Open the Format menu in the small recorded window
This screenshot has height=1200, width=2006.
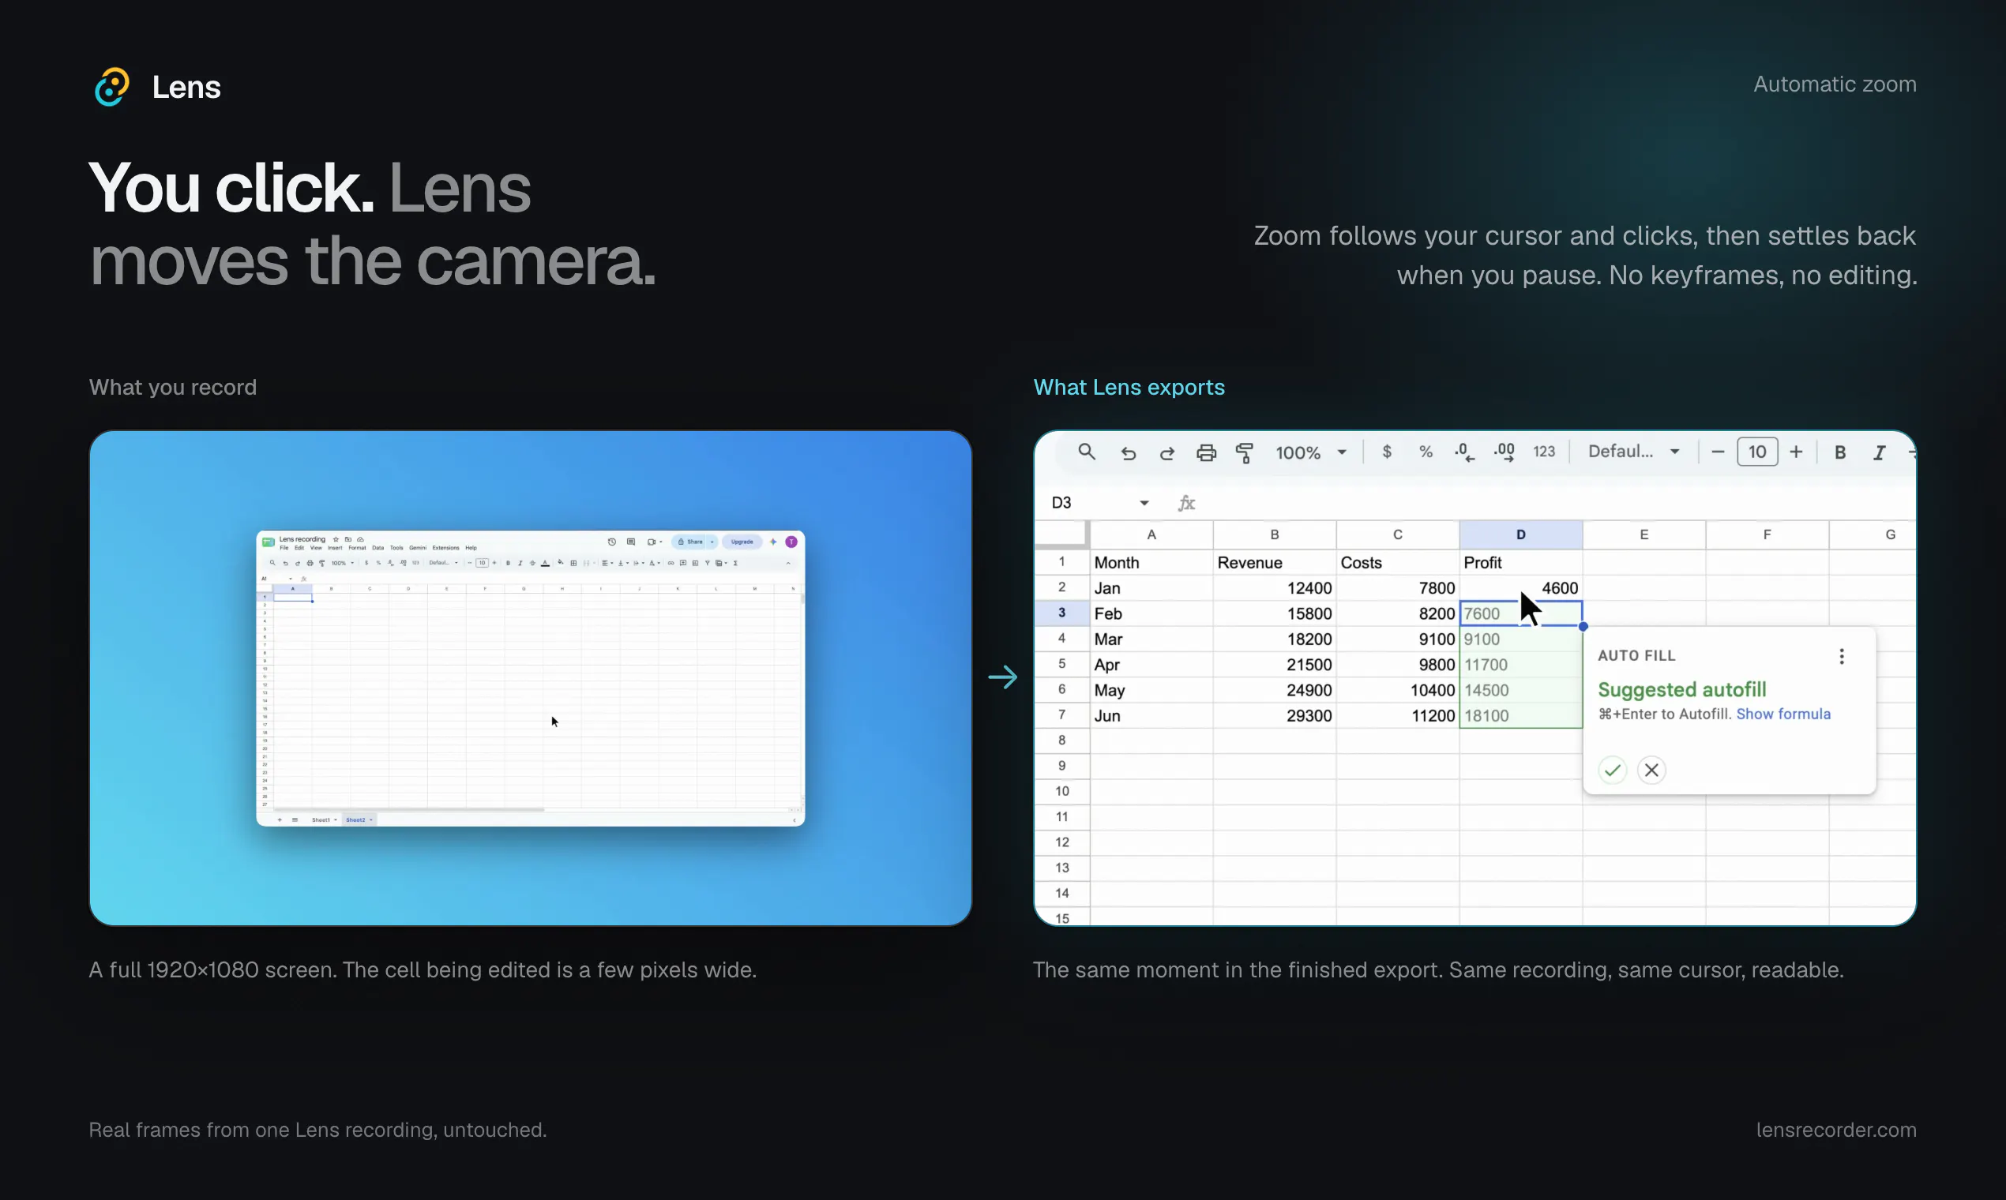coord(358,548)
